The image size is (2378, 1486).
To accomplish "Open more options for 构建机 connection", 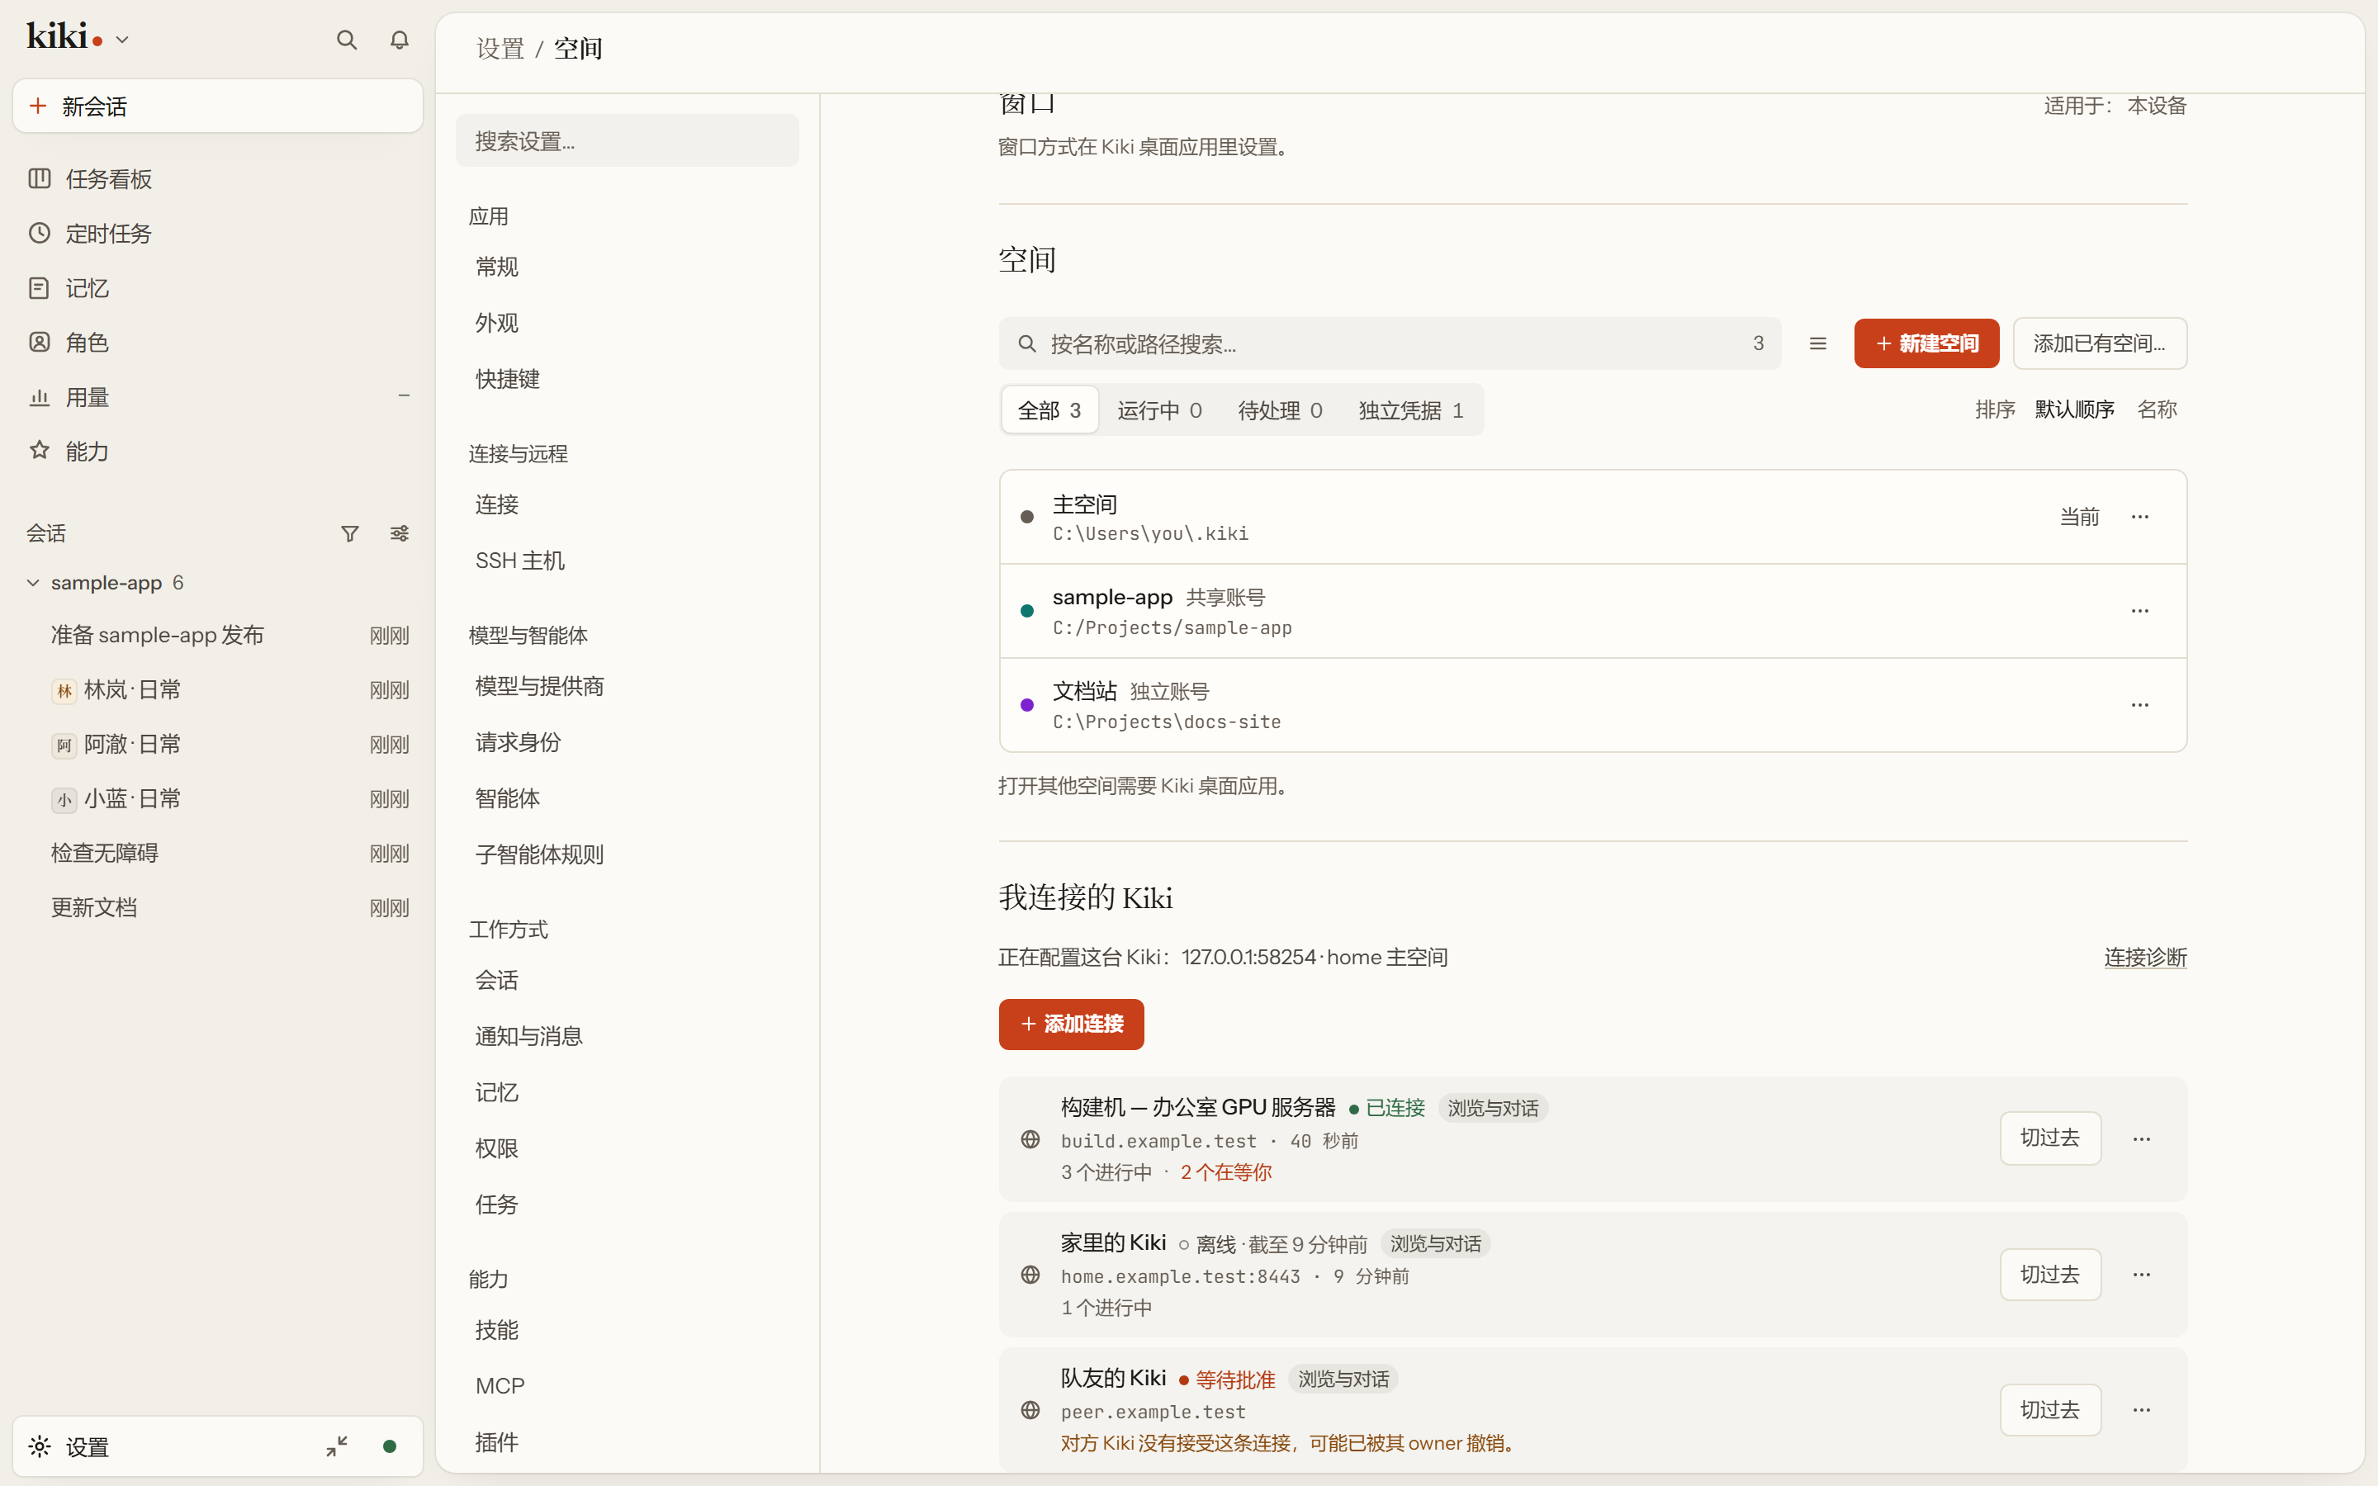I will [x=2141, y=1139].
